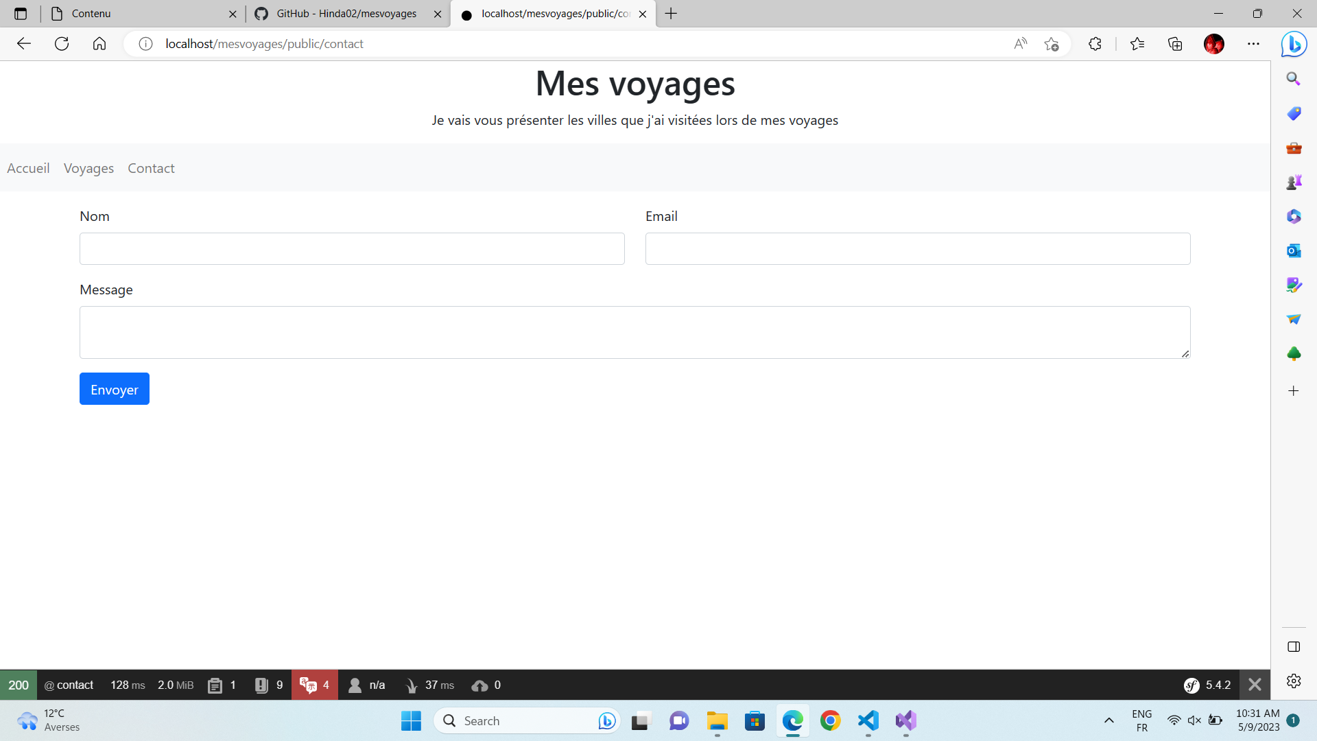This screenshot has width=1317, height=741.
Task: Close the Symfony debug toolbar
Action: 1255,685
